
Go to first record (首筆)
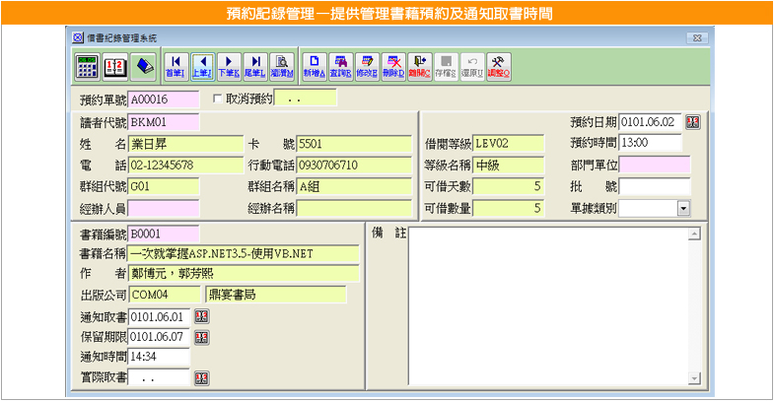pyautogui.click(x=176, y=66)
